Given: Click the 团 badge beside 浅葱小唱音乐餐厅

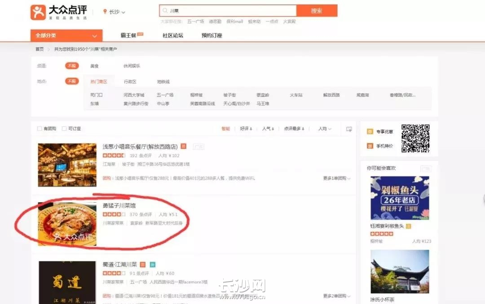Looking at the screenshot, I should 183,146.
